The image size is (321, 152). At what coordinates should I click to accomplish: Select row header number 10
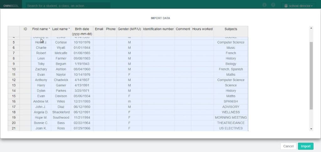(x=14, y=69)
